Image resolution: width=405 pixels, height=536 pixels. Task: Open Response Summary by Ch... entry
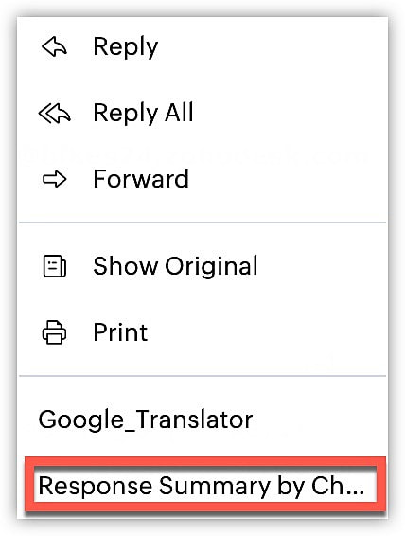pos(205,486)
